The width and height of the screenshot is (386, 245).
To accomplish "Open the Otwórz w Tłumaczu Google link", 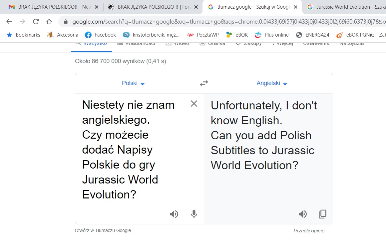I will click(103, 230).
